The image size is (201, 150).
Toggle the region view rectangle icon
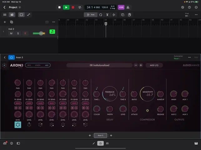pos(21,15)
